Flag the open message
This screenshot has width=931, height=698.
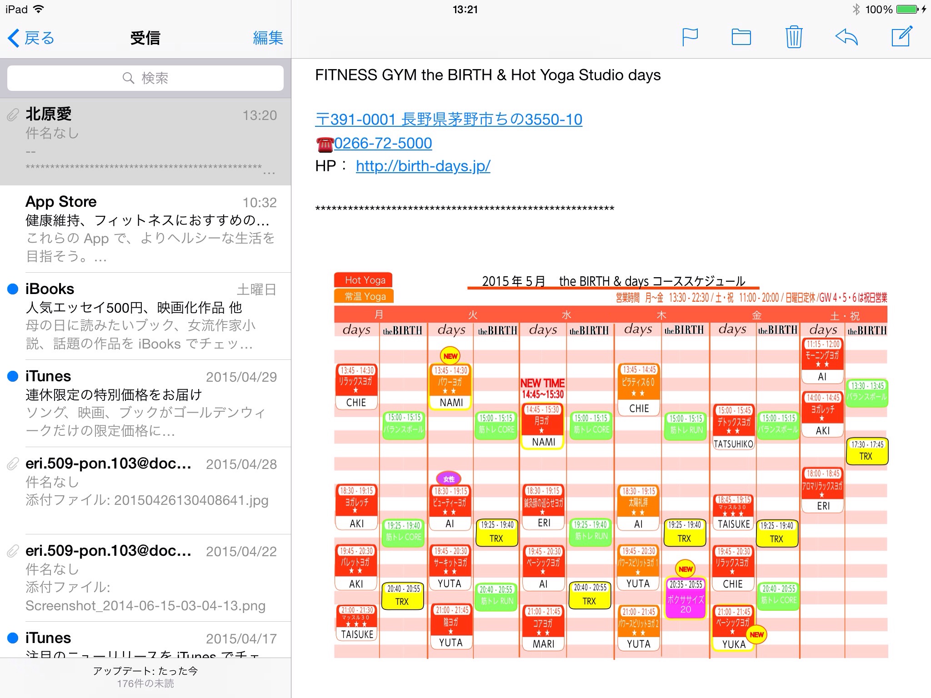point(690,37)
